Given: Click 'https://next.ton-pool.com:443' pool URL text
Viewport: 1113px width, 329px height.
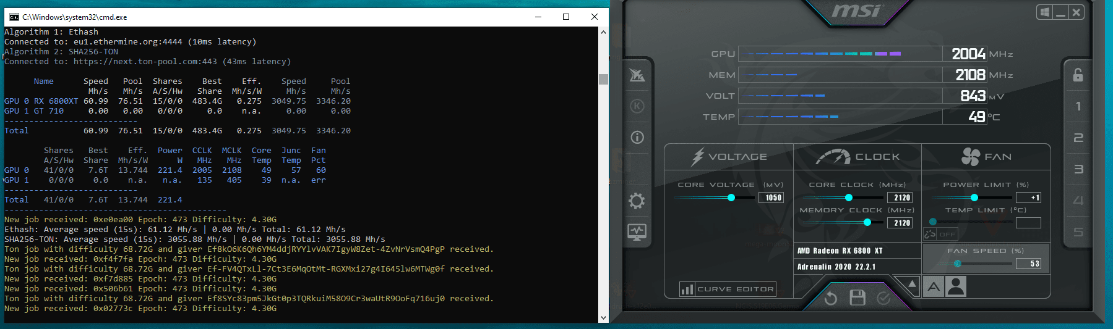Looking at the screenshot, I should (145, 62).
